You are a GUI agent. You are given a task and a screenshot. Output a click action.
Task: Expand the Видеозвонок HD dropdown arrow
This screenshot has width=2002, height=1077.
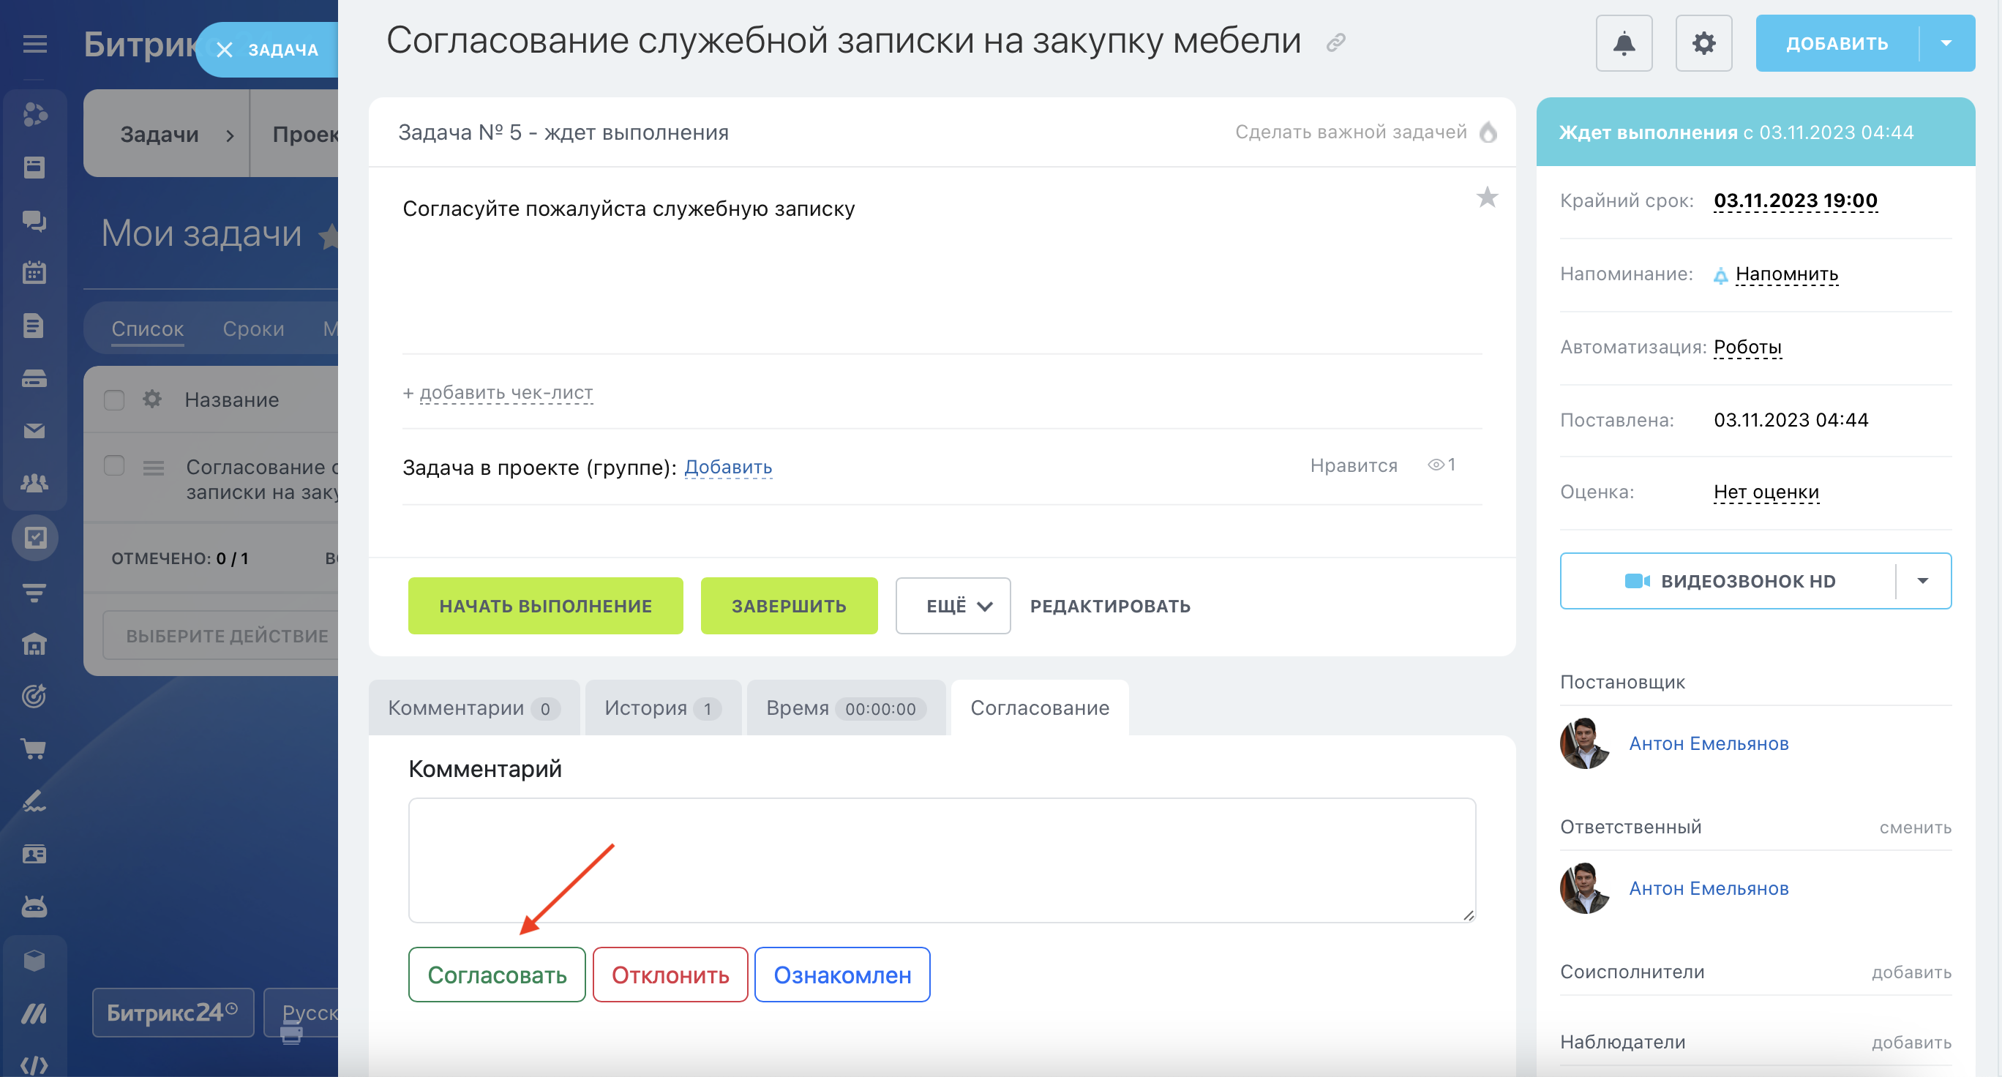pos(1922,581)
